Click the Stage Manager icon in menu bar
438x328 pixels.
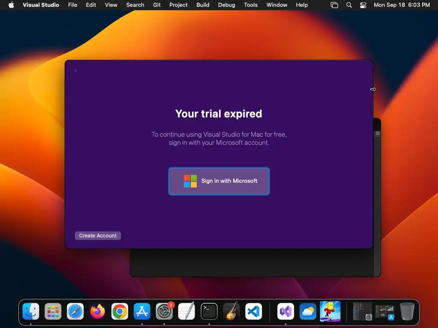coord(334,5)
